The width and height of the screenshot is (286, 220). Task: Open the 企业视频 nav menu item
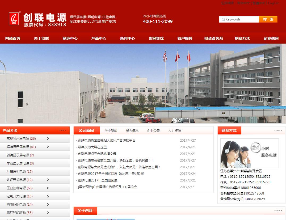click(x=271, y=38)
